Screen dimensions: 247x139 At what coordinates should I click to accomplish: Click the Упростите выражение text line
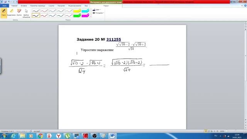97,50
